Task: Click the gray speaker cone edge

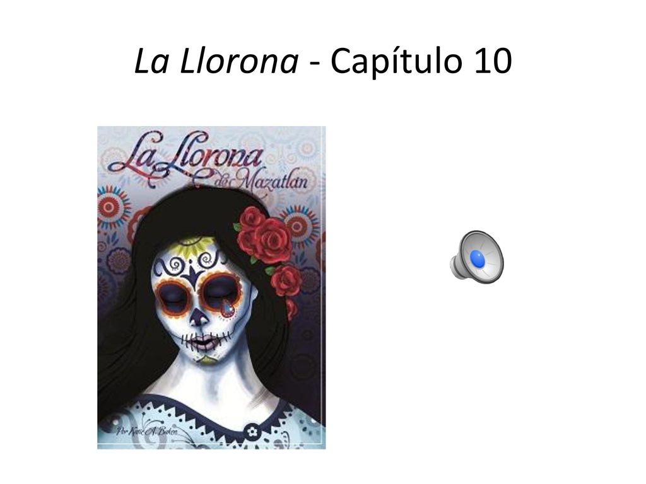Action: [496, 257]
